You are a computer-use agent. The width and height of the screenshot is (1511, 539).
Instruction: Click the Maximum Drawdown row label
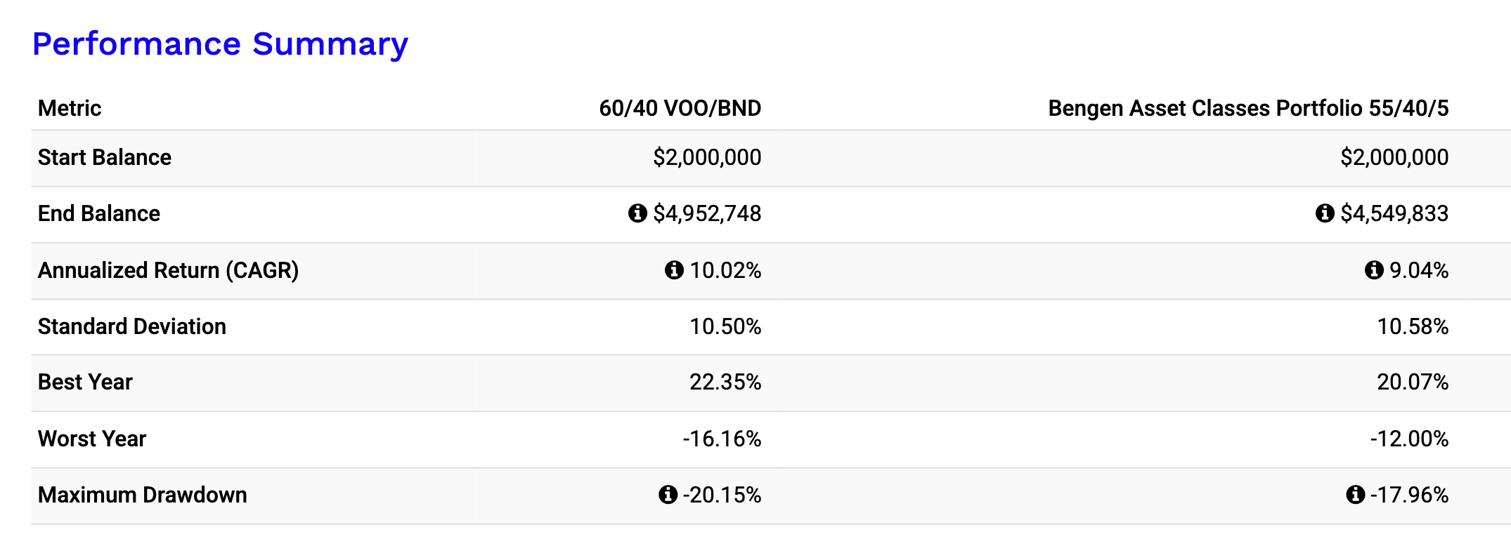(x=143, y=495)
